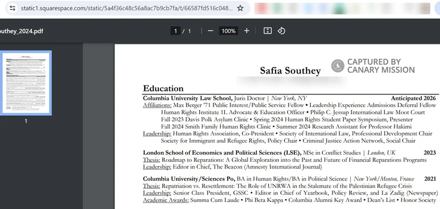Viewport: 440px width, 209px height.
Task: Click Columbia University Law School text
Action: tap(188, 98)
